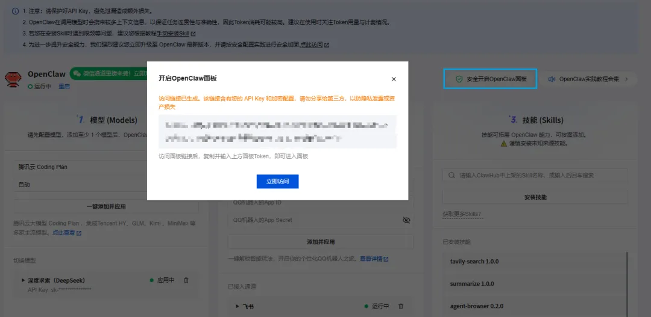Click the 已接入通道 label
Viewport: 651px width, 317px height.
tap(242, 286)
